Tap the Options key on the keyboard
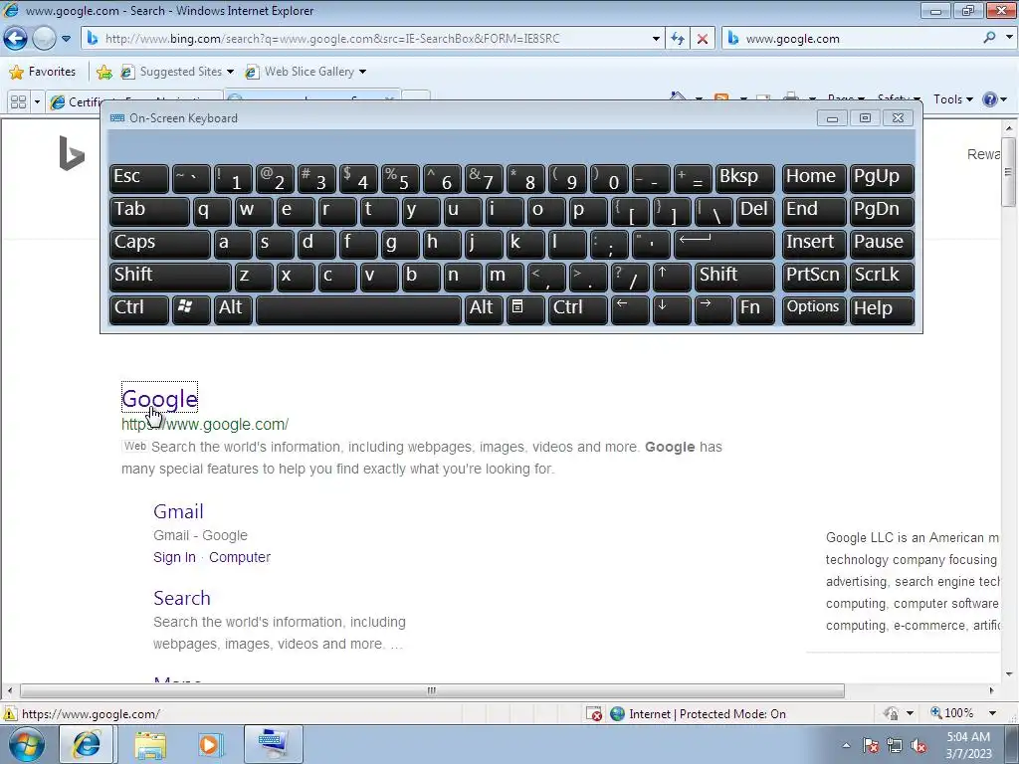 814,308
